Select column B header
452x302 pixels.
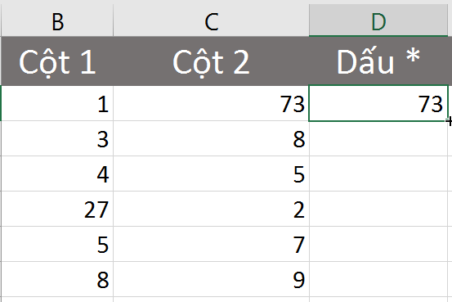pos(57,20)
